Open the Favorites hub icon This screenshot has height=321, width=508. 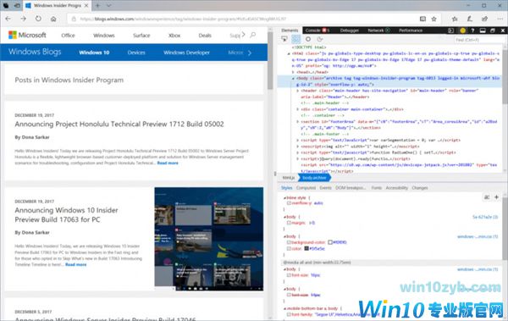coord(455,19)
